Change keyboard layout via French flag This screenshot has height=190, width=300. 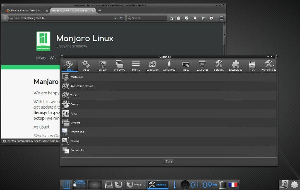pyautogui.click(x=233, y=185)
